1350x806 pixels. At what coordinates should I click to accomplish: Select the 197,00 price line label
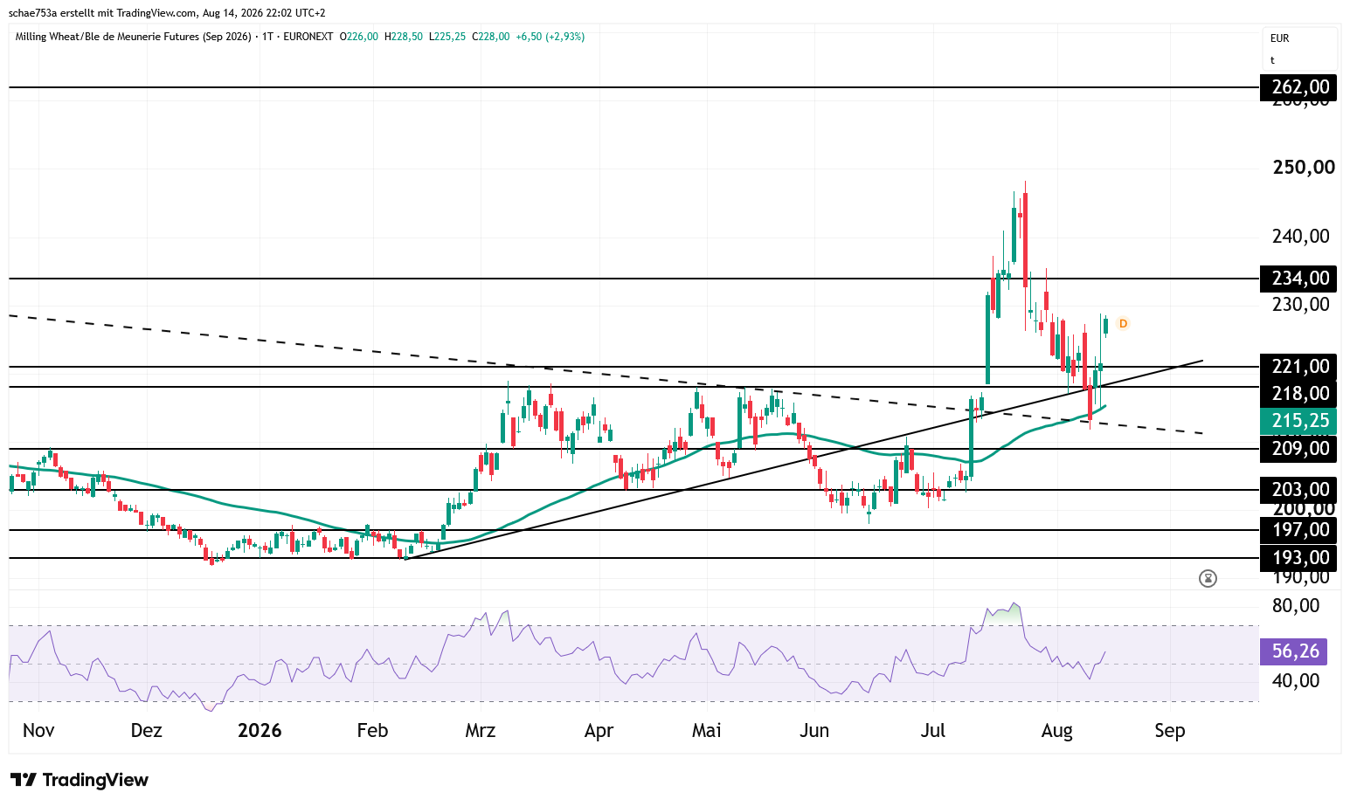pos(1298,530)
